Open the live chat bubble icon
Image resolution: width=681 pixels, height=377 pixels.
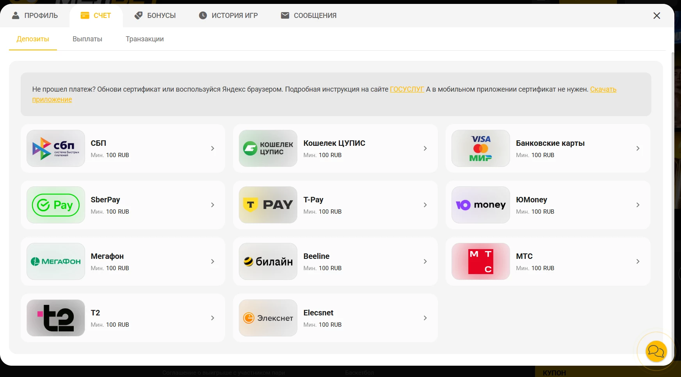tap(656, 351)
